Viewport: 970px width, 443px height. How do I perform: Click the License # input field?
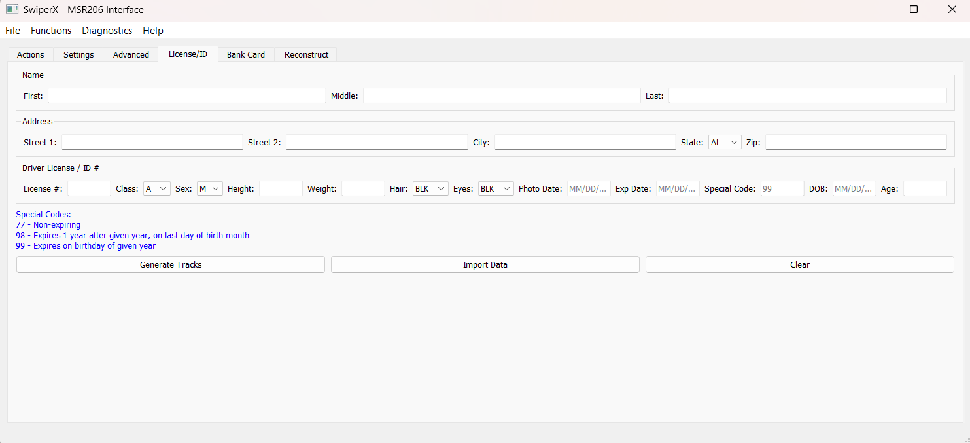coord(89,188)
